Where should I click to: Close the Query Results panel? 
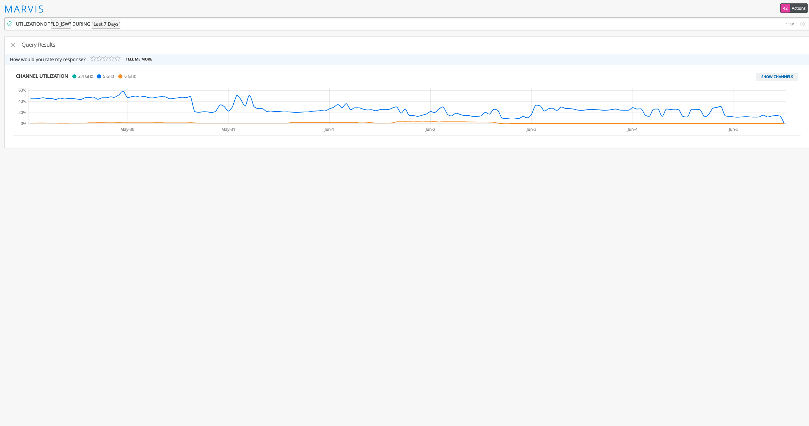(x=13, y=45)
